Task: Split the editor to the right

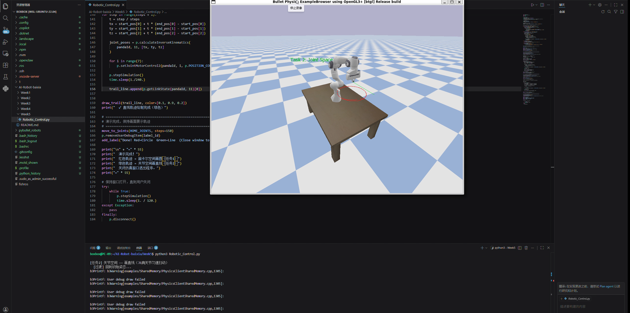Action: (542, 5)
